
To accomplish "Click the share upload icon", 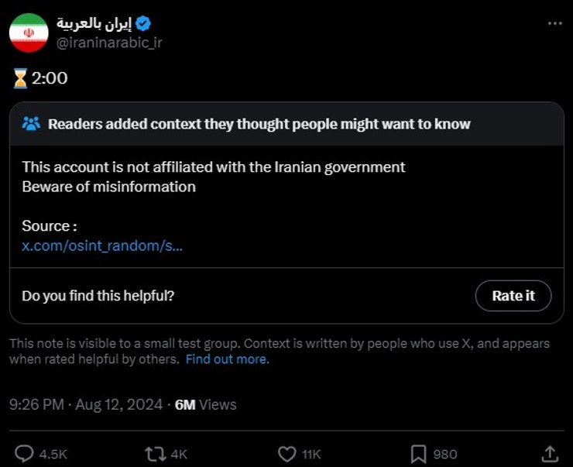I will 550,453.
